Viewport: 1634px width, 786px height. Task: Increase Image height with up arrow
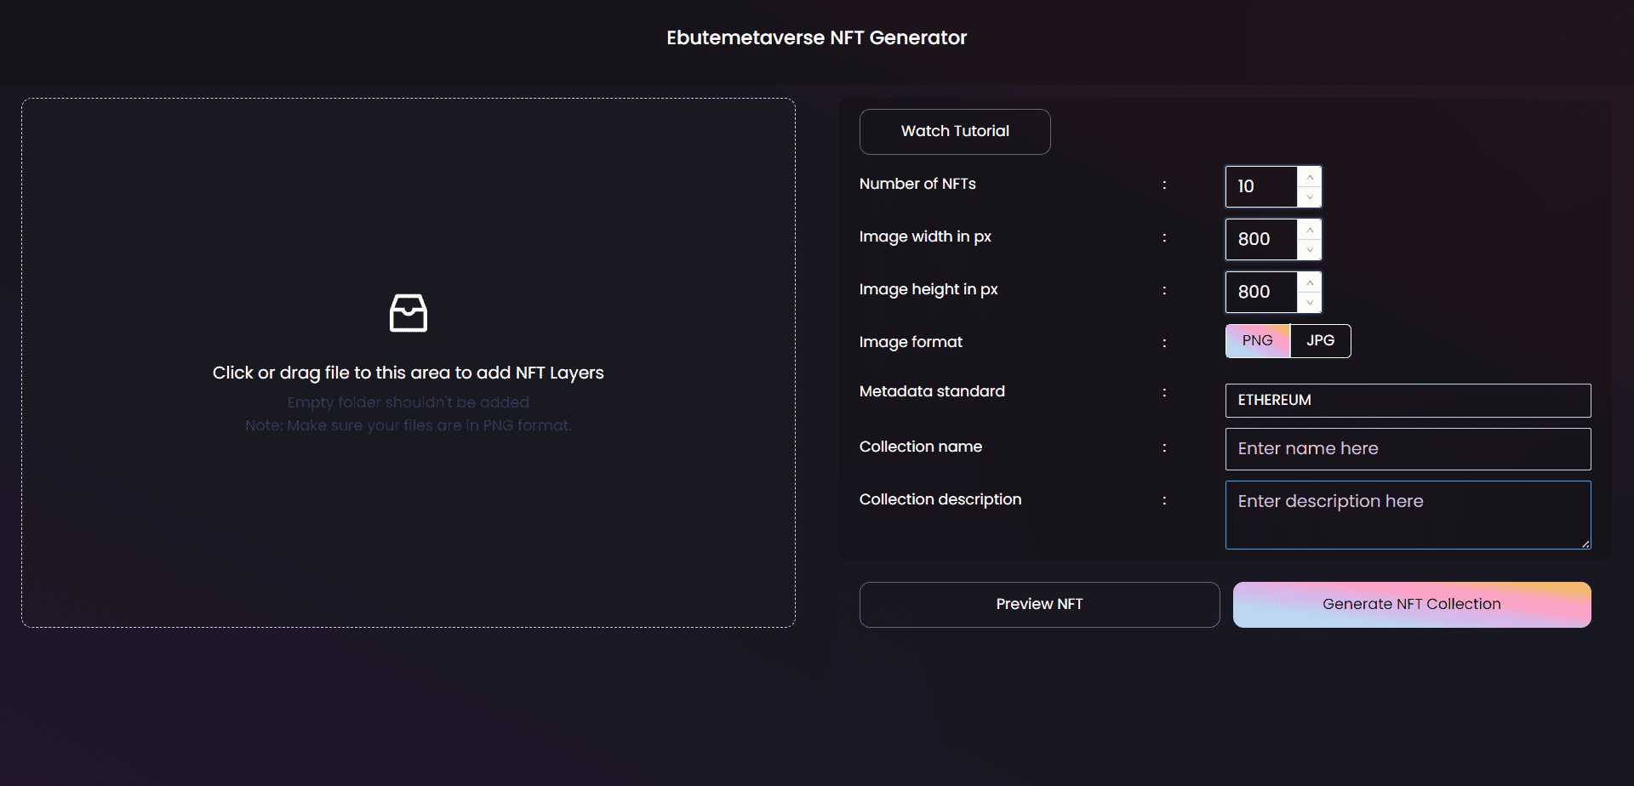[x=1310, y=282]
